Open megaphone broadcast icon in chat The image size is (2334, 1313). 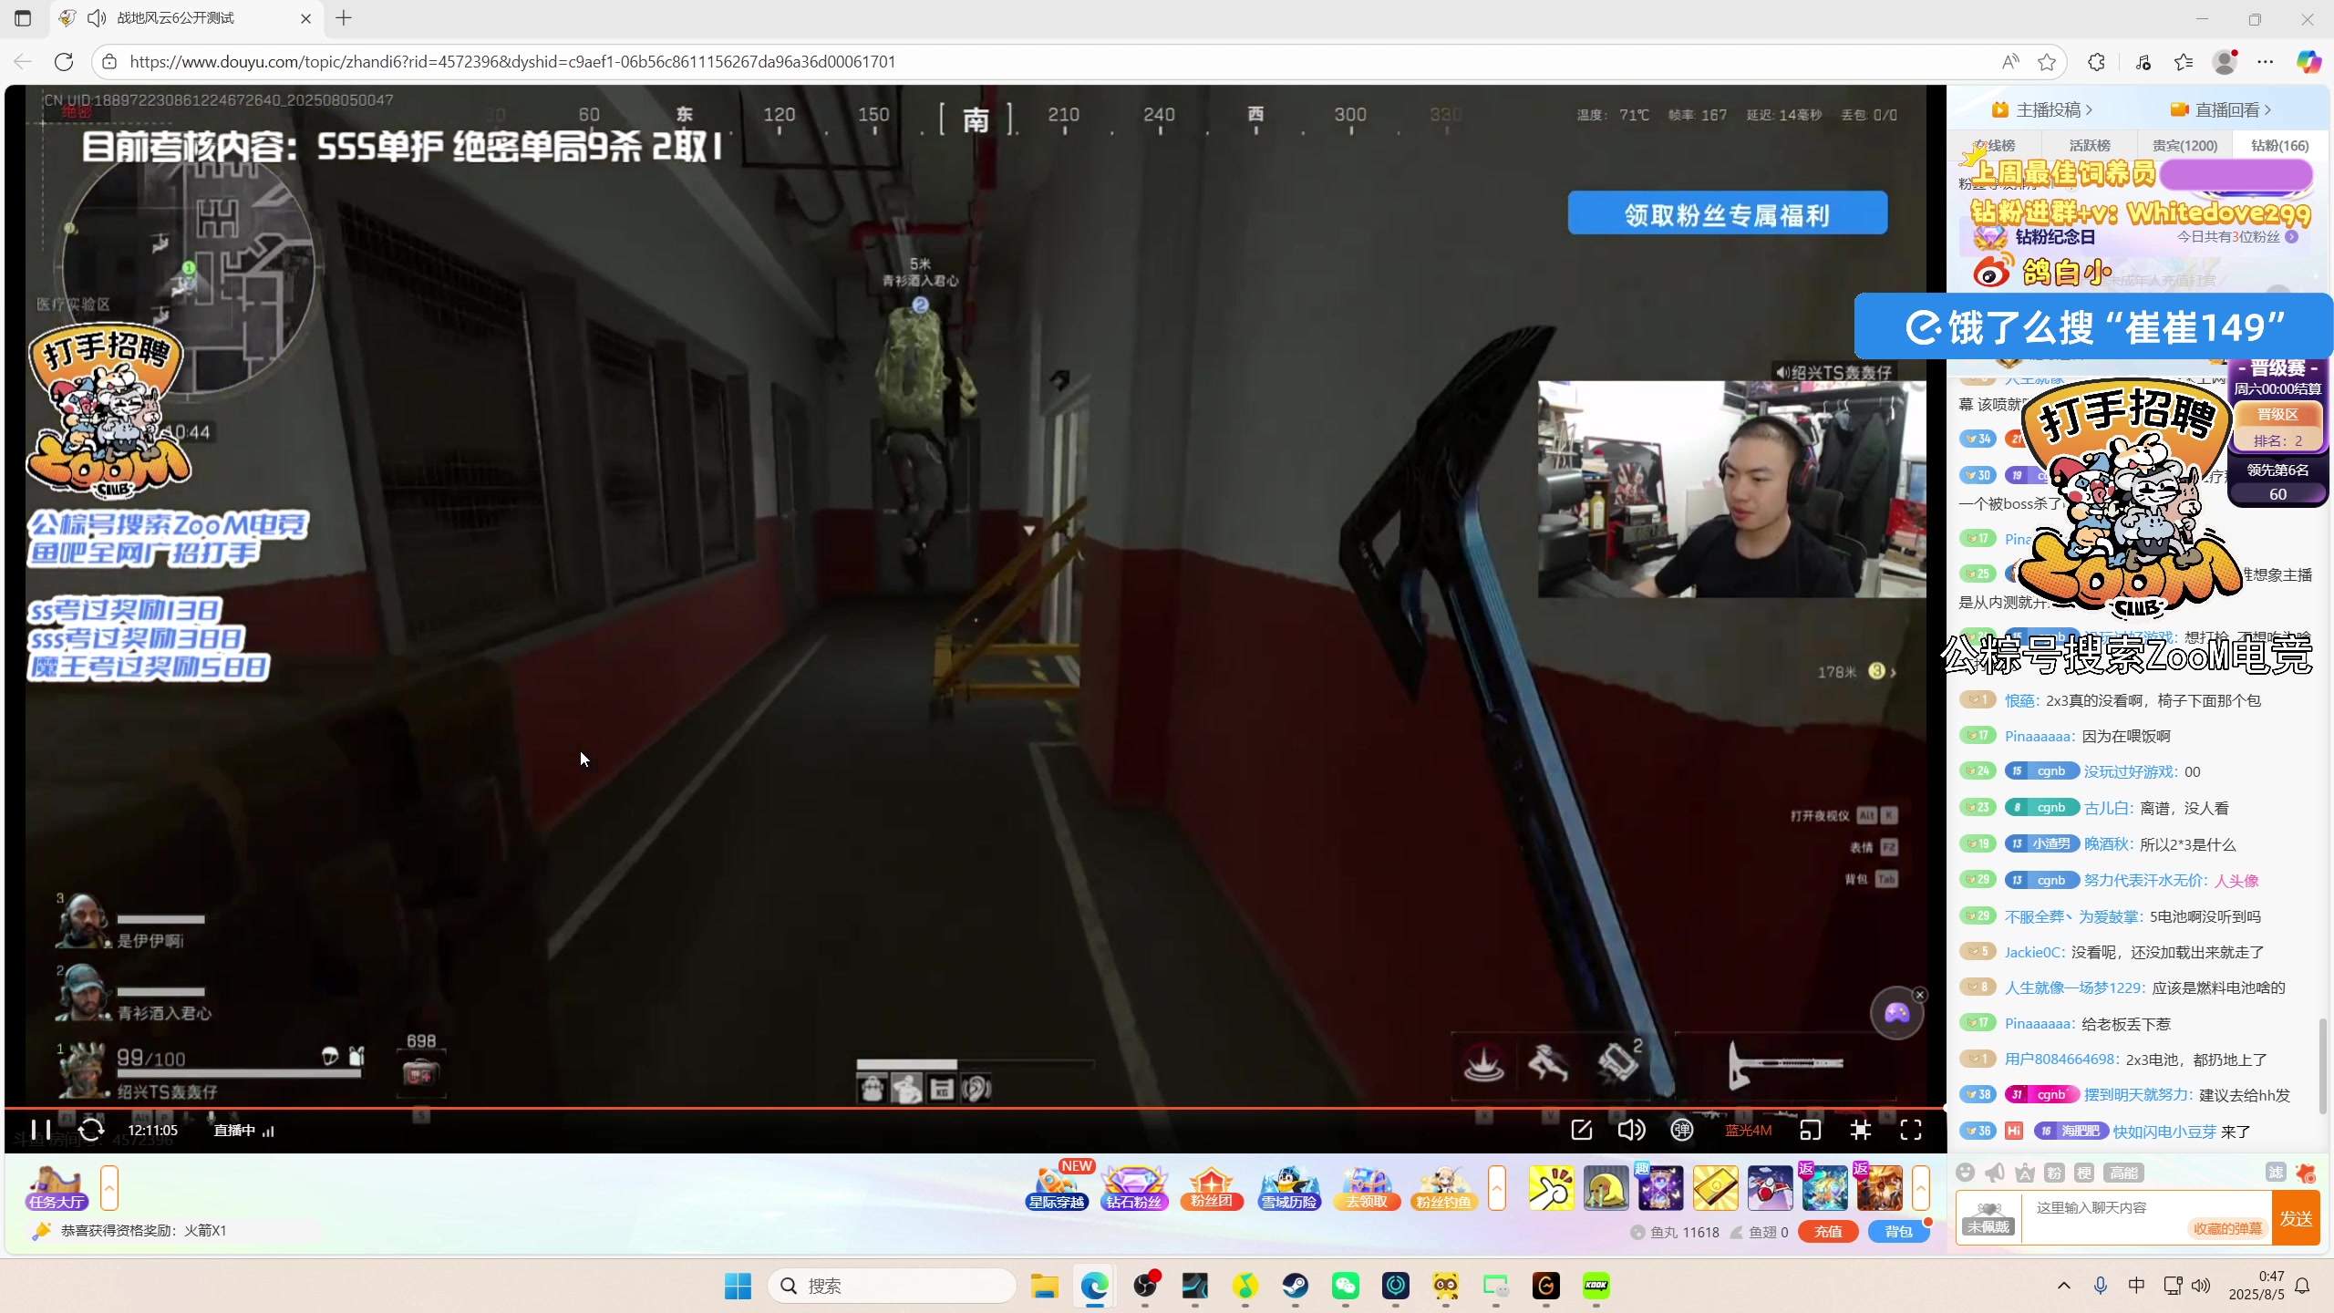tap(1995, 1173)
